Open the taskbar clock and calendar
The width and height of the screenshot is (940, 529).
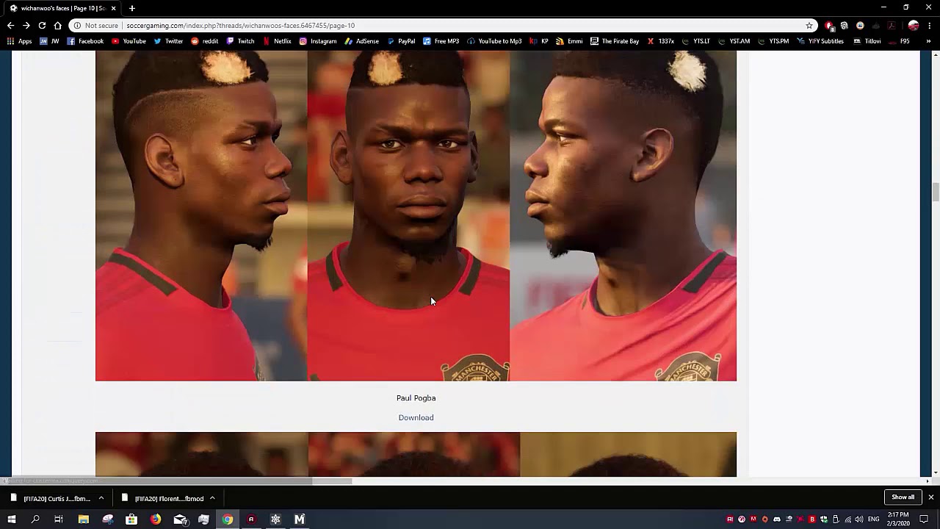(898, 519)
